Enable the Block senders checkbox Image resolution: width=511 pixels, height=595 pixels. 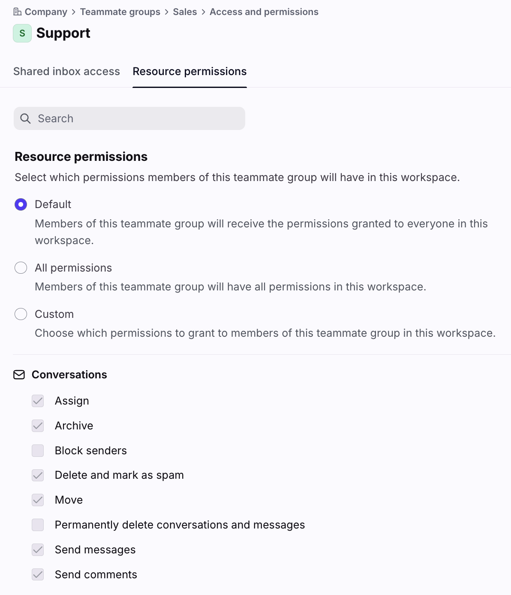pos(38,451)
